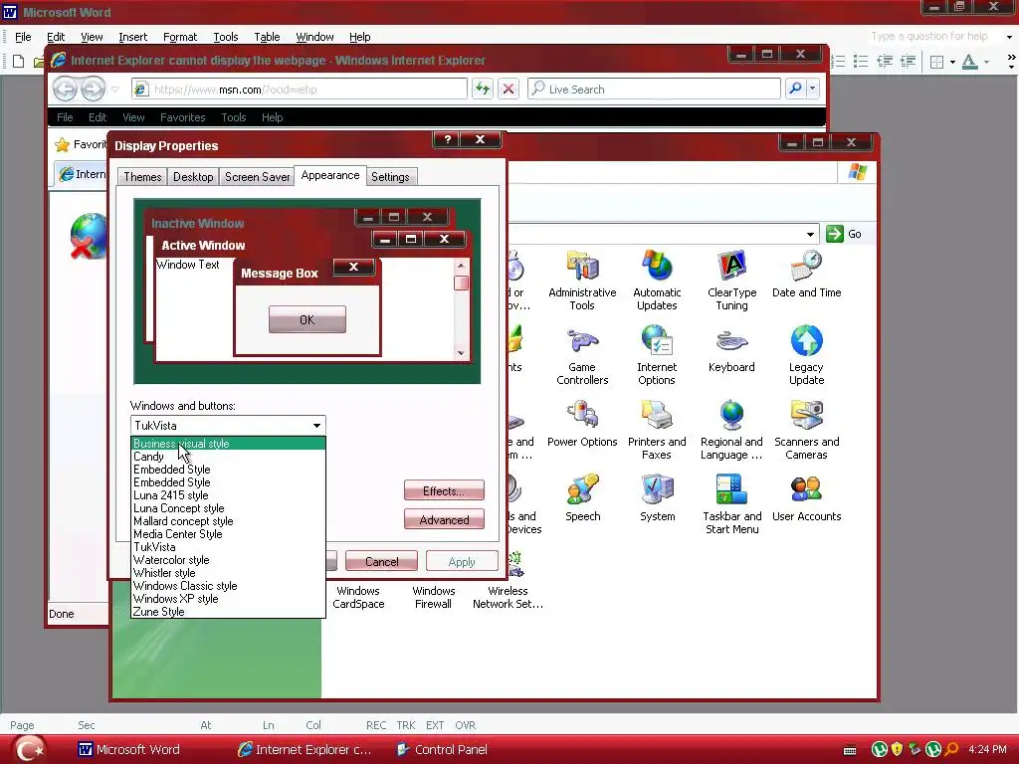Image resolution: width=1019 pixels, height=764 pixels.
Task: Open Windows Firewall item
Action: coord(434,597)
